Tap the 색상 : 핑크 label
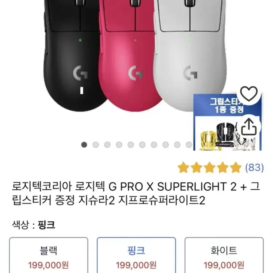This screenshot has width=273, height=273. (x=34, y=225)
